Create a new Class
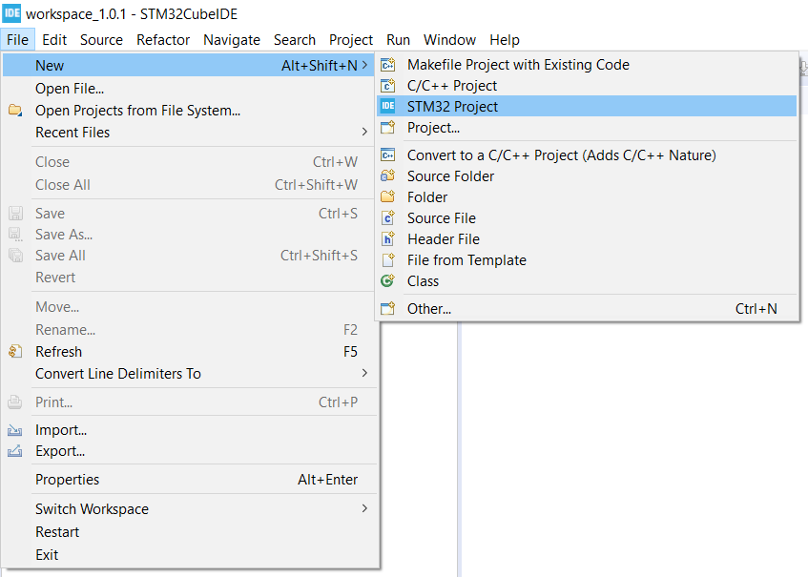Viewport: 808px width, 577px height. 587,281
